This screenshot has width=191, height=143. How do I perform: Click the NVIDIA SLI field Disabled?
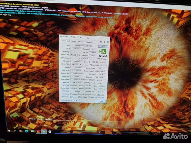click(77, 91)
